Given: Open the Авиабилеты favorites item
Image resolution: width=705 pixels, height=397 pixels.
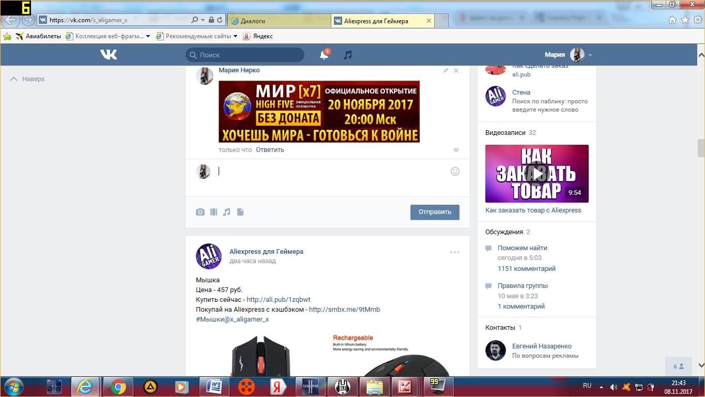Looking at the screenshot, I should click(38, 36).
